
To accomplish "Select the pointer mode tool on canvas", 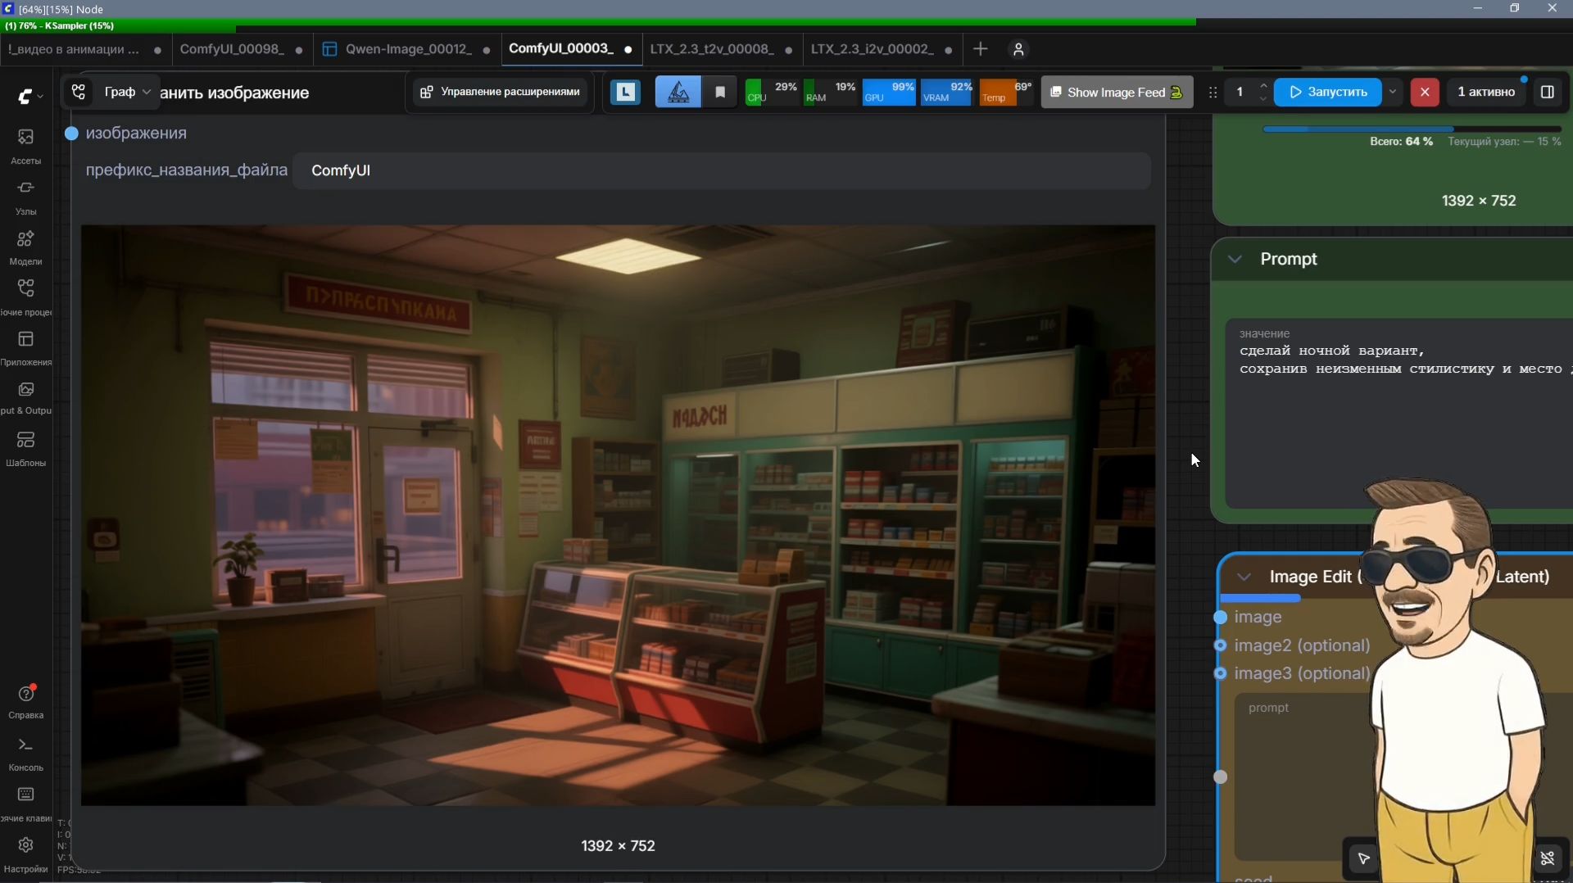I will (1363, 858).
